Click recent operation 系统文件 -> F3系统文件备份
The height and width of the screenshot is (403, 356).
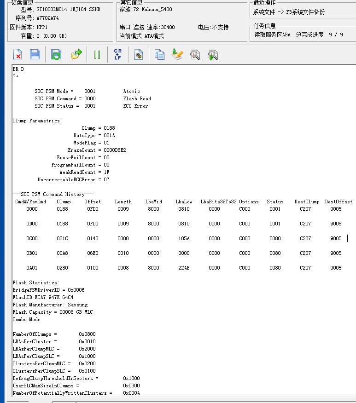289,12
